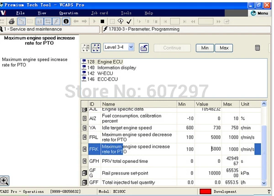
Task: Click the red Development status indicator
Action: point(205,191)
